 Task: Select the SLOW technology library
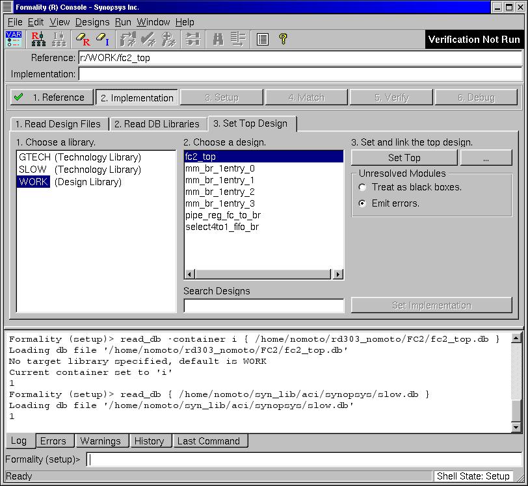point(80,170)
